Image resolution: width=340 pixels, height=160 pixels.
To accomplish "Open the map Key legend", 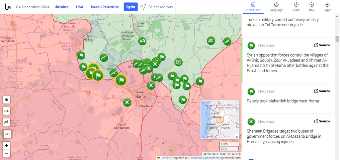I will click(x=311, y=7).
